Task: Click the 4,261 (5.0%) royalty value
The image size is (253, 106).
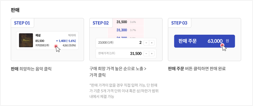Action: coord(69,45)
